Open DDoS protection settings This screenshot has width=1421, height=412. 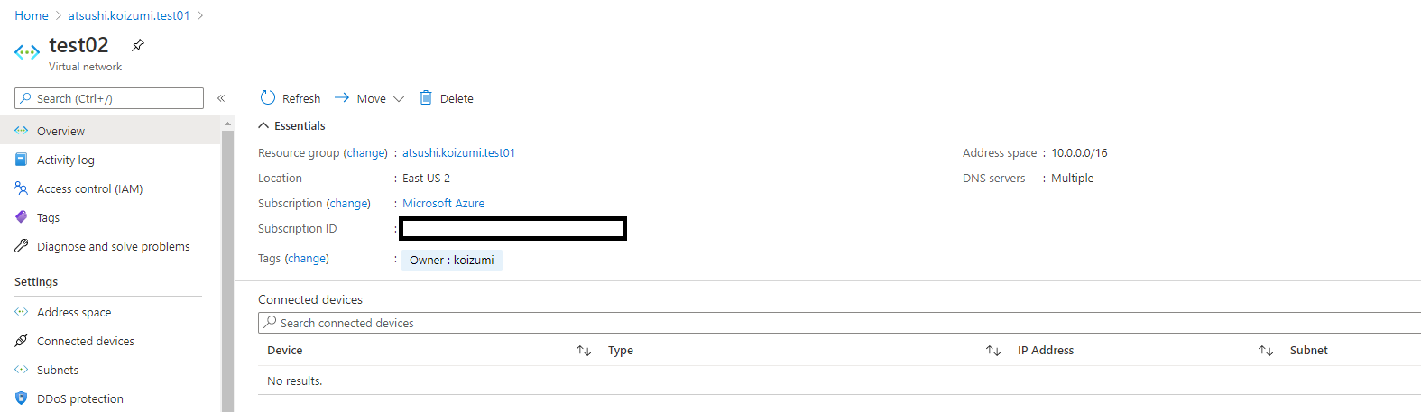click(79, 398)
